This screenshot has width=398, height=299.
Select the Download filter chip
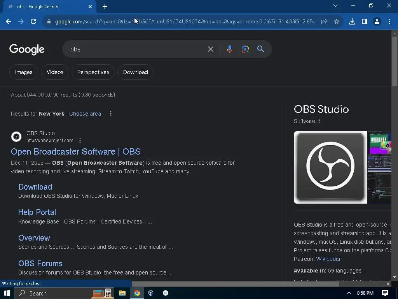[x=135, y=72]
